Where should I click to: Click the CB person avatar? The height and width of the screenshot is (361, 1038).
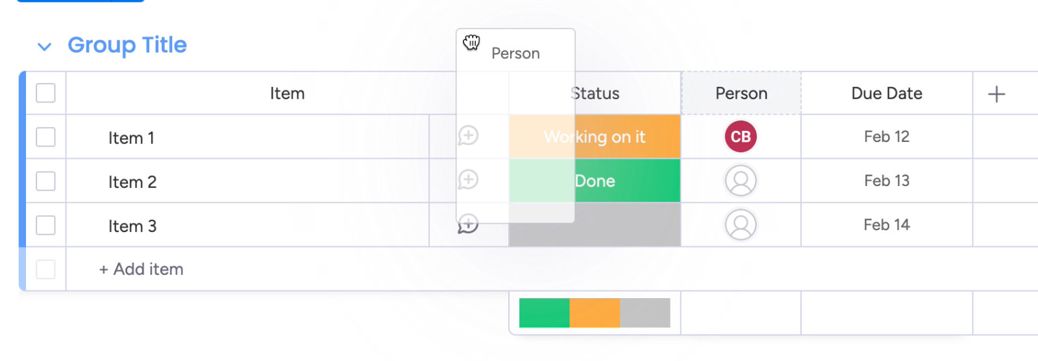tap(741, 137)
